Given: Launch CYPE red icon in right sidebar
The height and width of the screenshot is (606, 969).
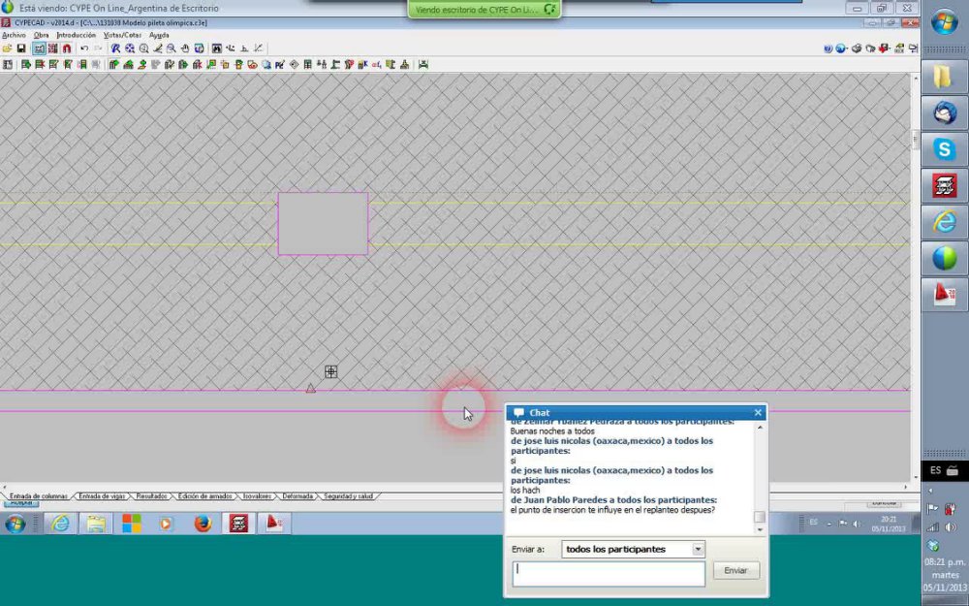Looking at the screenshot, I should click(944, 186).
